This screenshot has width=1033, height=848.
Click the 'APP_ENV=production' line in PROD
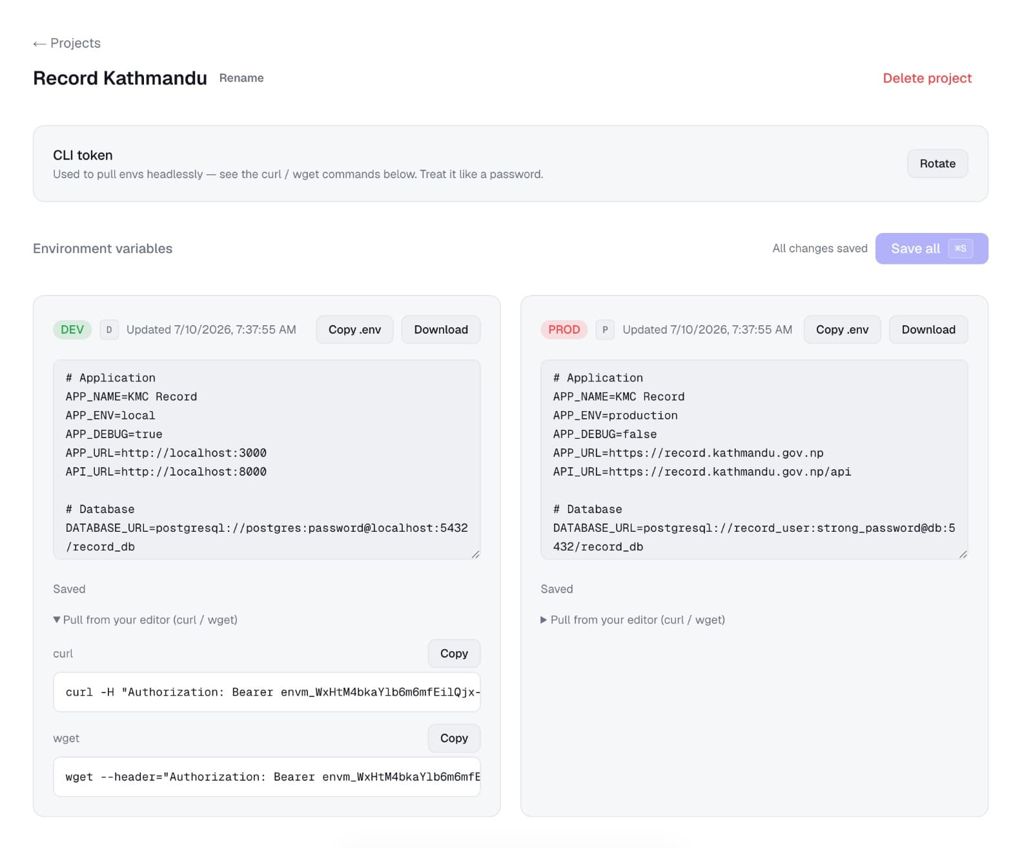pyautogui.click(x=615, y=416)
